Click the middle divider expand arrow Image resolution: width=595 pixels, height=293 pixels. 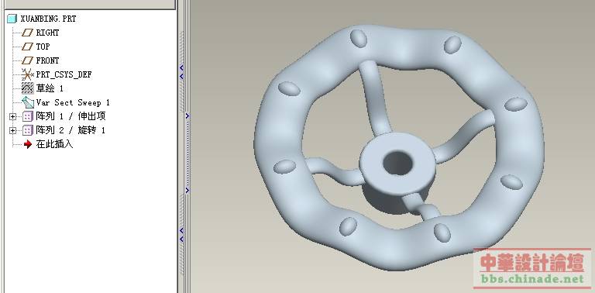click(x=187, y=116)
